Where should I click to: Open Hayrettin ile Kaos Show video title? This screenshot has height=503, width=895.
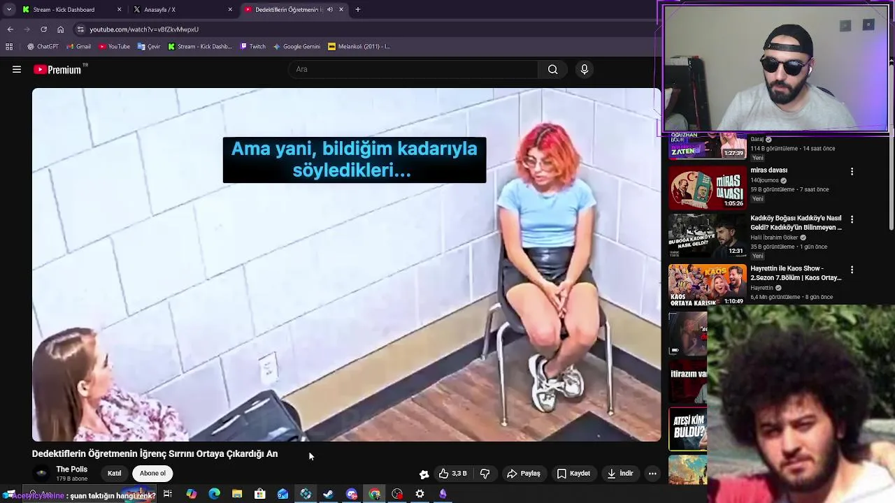796,273
